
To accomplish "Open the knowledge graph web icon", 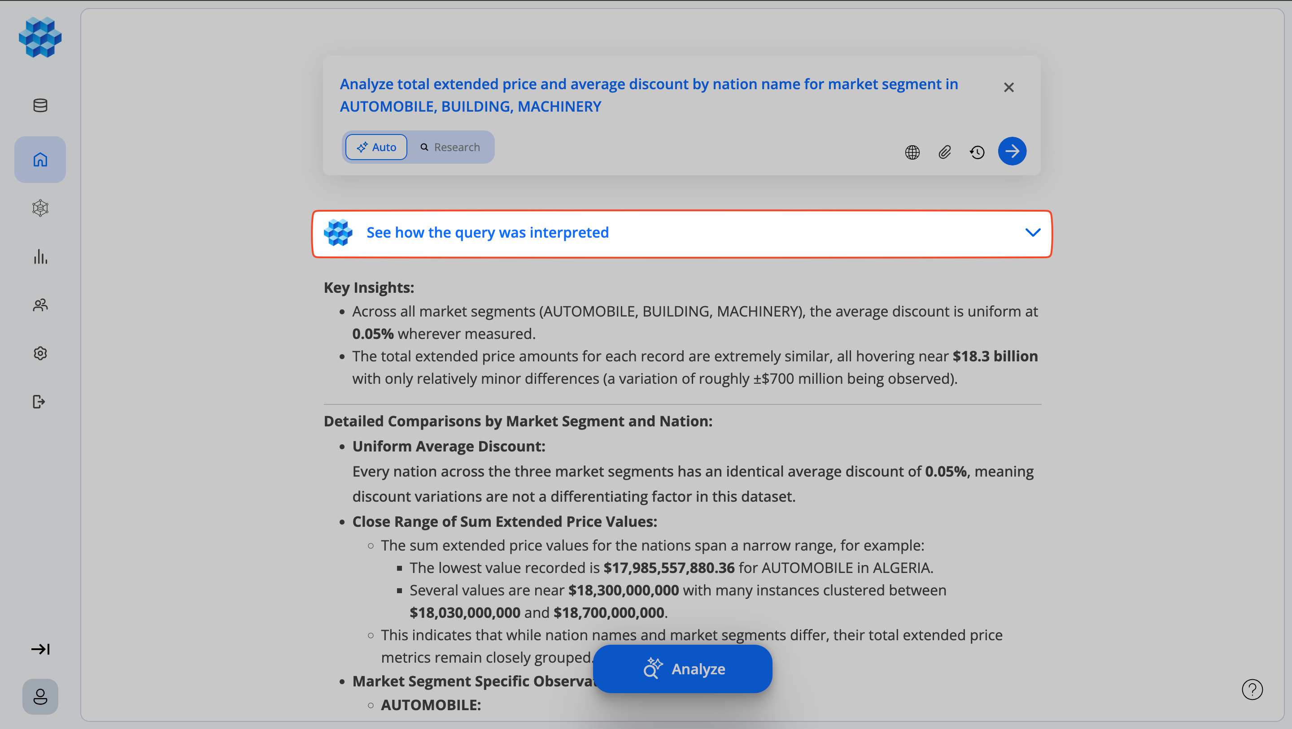I will click(40, 208).
